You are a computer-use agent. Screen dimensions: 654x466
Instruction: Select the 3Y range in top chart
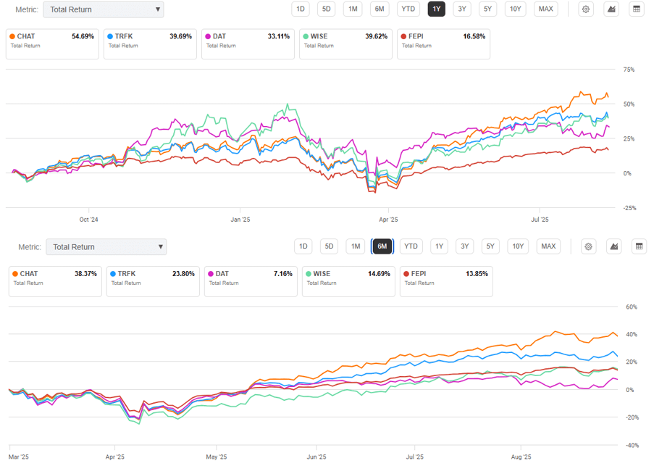click(x=461, y=9)
